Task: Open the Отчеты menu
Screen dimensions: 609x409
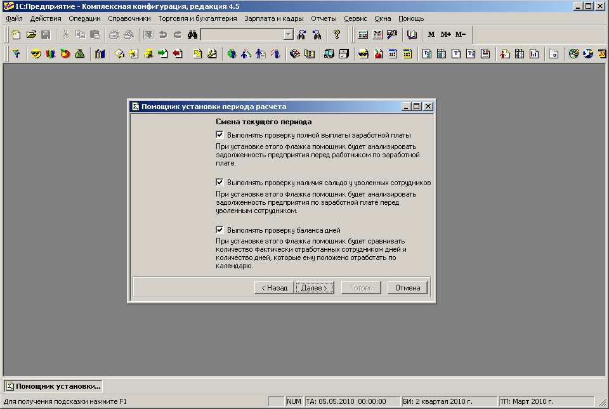Action: click(x=324, y=18)
